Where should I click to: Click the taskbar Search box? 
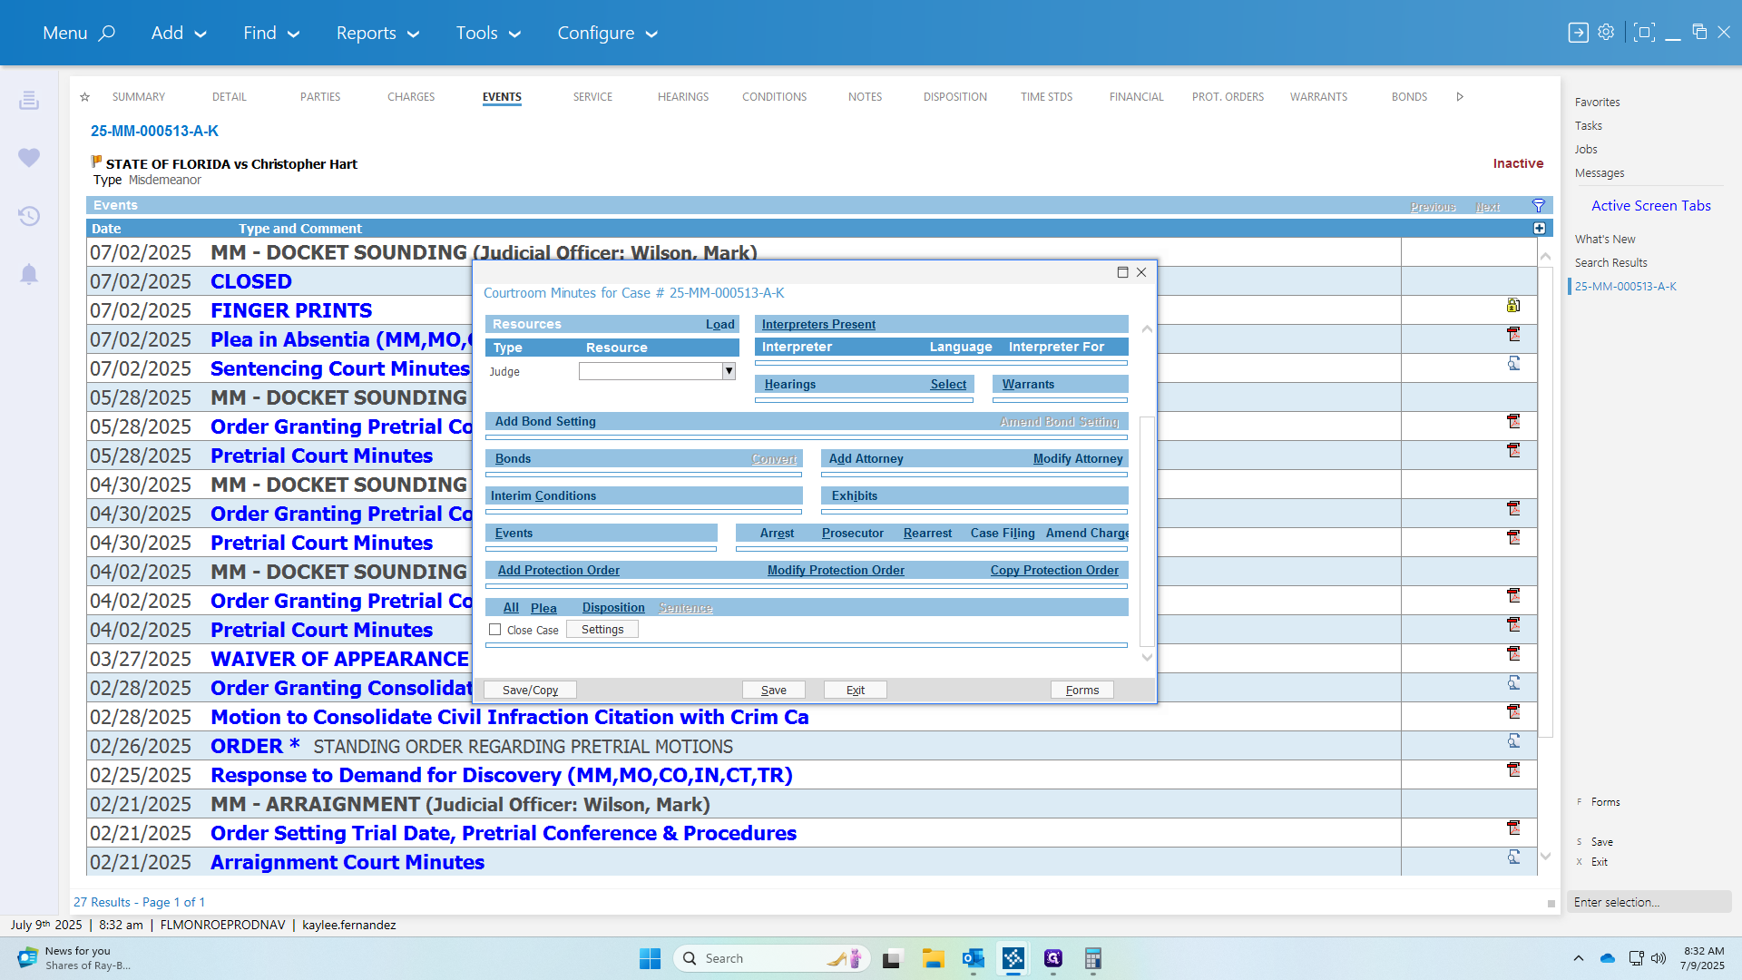pos(773,958)
